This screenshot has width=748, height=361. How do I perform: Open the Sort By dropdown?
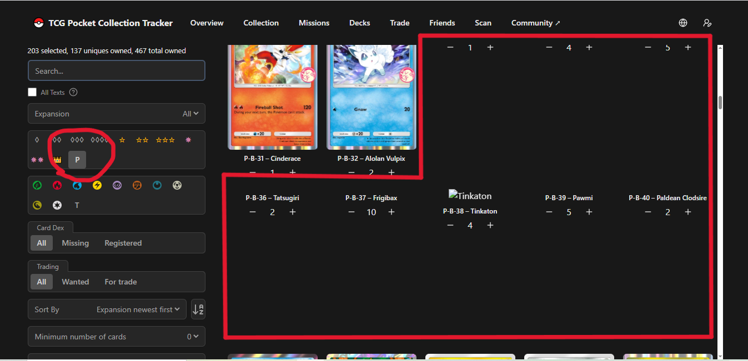tap(107, 309)
